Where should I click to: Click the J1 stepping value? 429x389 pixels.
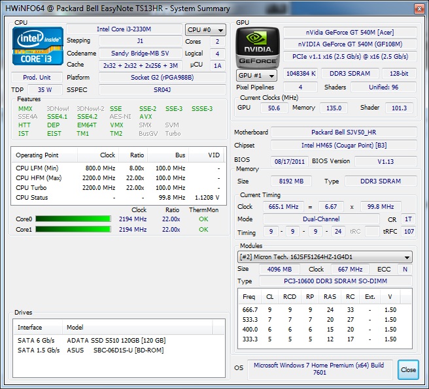[140, 41]
